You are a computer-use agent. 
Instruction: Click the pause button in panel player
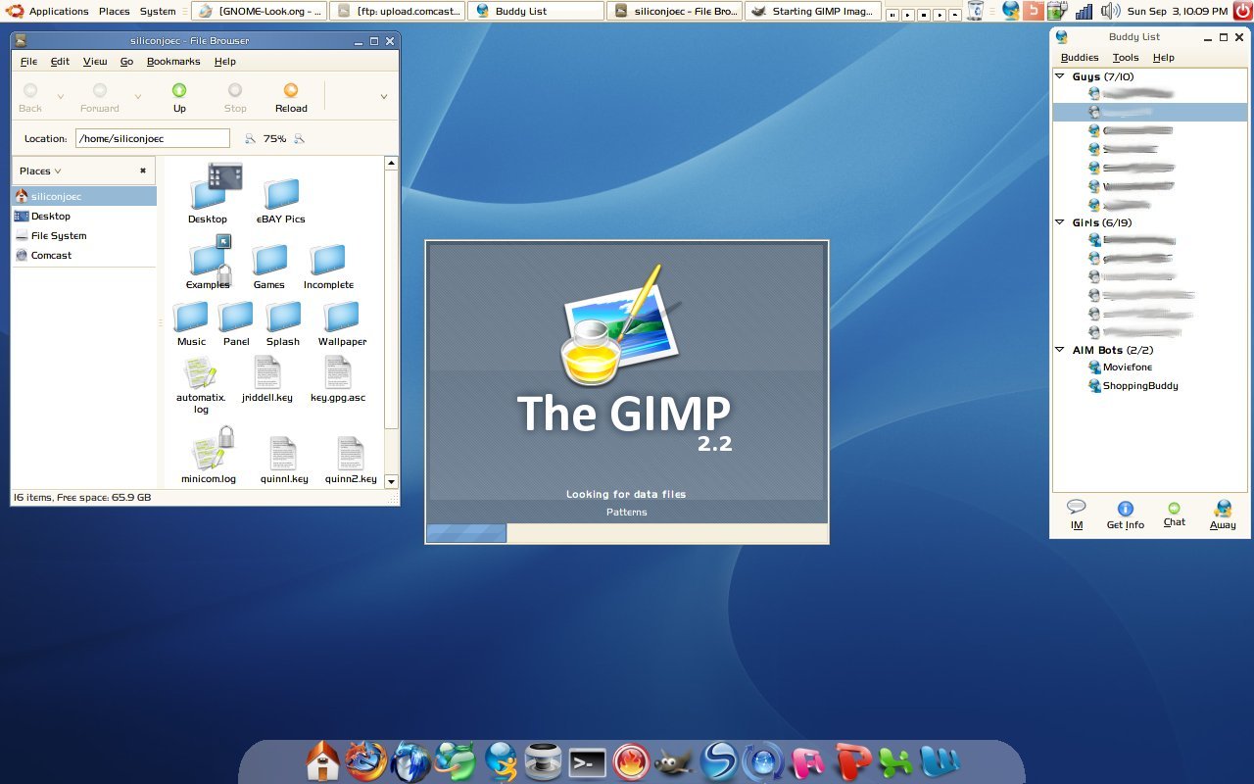coord(892,16)
